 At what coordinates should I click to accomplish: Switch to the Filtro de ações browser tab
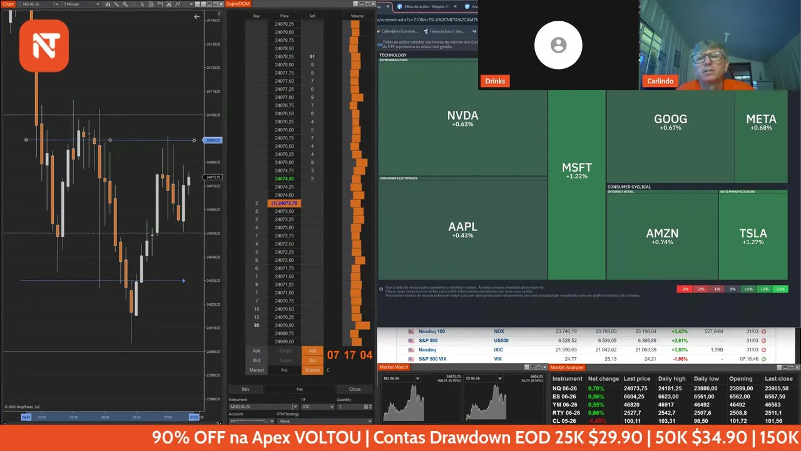pyautogui.click(x=427, y=6)
